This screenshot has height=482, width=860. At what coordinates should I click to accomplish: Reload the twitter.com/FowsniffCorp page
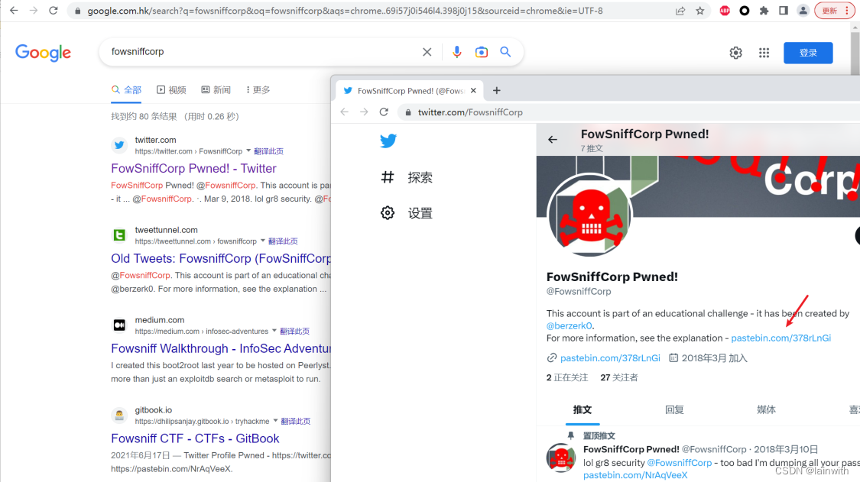(384, 112)
